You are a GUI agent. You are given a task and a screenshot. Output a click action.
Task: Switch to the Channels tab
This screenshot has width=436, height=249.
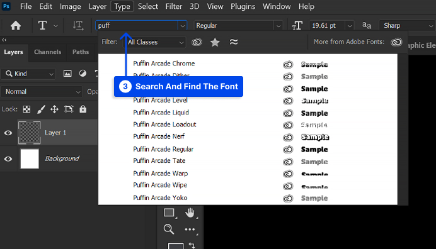point(47,52)
